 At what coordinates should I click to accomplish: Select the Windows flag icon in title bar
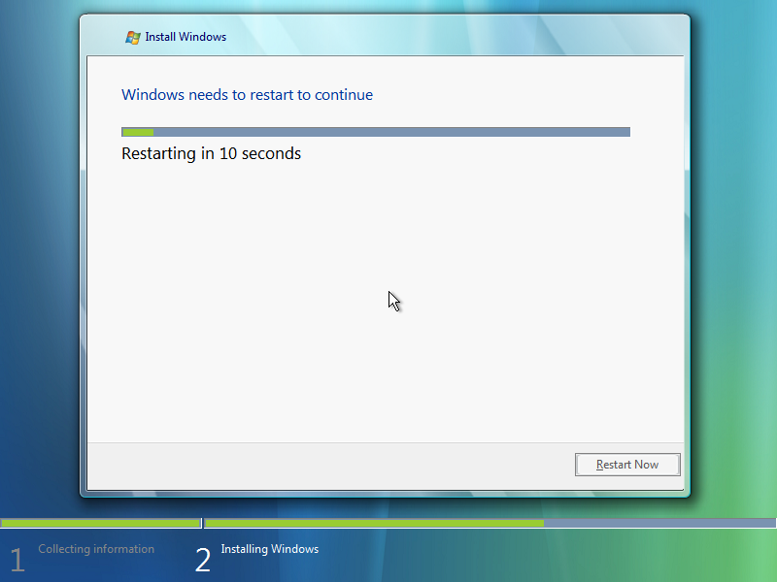[x=130, y=37]
